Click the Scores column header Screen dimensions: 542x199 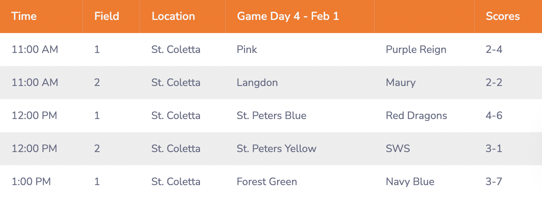coord(503,17)
